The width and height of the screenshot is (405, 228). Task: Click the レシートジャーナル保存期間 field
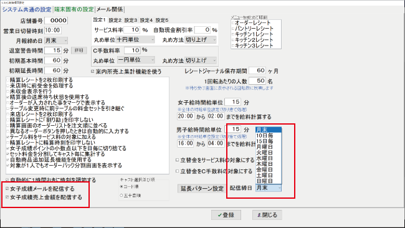click(257, 70)
